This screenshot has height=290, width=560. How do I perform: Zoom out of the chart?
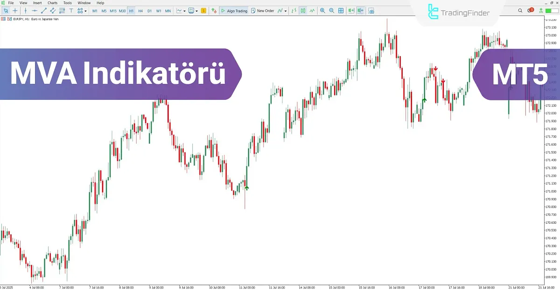(332, 10)
